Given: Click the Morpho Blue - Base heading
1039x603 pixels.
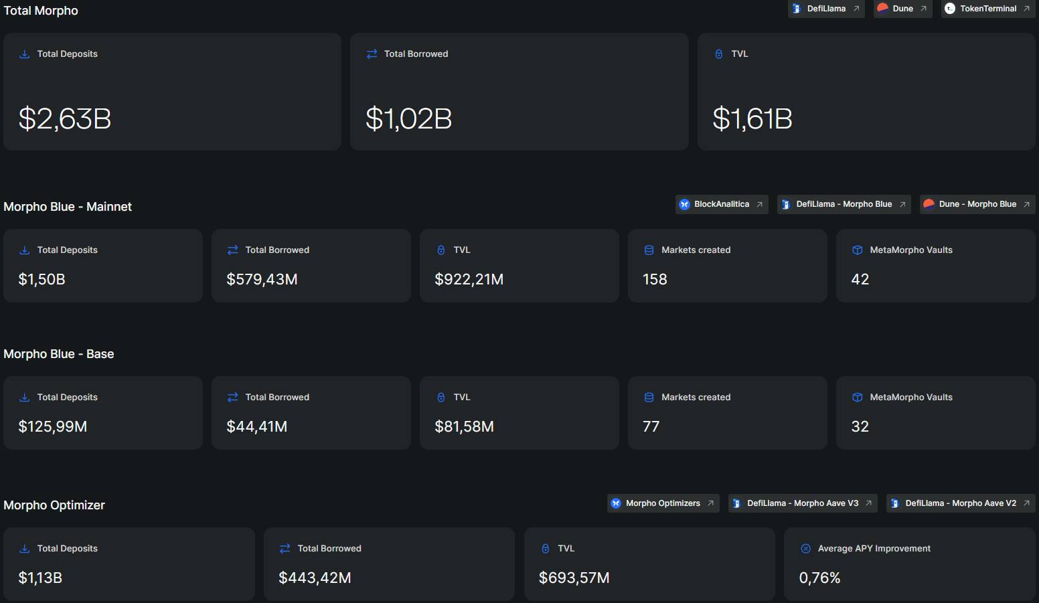Looking at the screenshot, I should coord(59,354).
